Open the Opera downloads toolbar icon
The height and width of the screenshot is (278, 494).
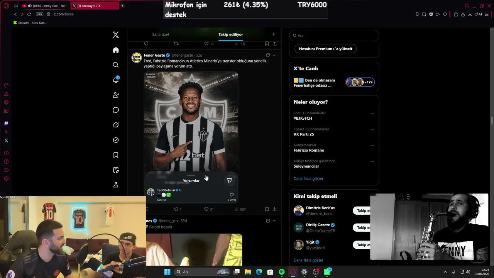tap(470, 14)
